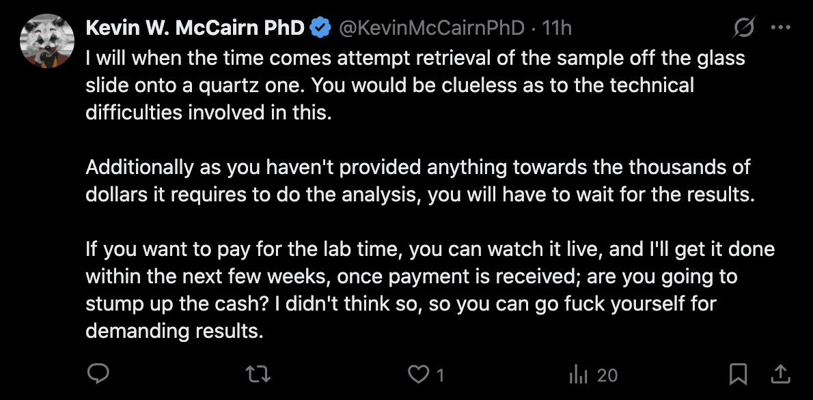The image size is (813, 400).
Task: Repost this tweet using the retweet icon
Action: coord(258,373)
